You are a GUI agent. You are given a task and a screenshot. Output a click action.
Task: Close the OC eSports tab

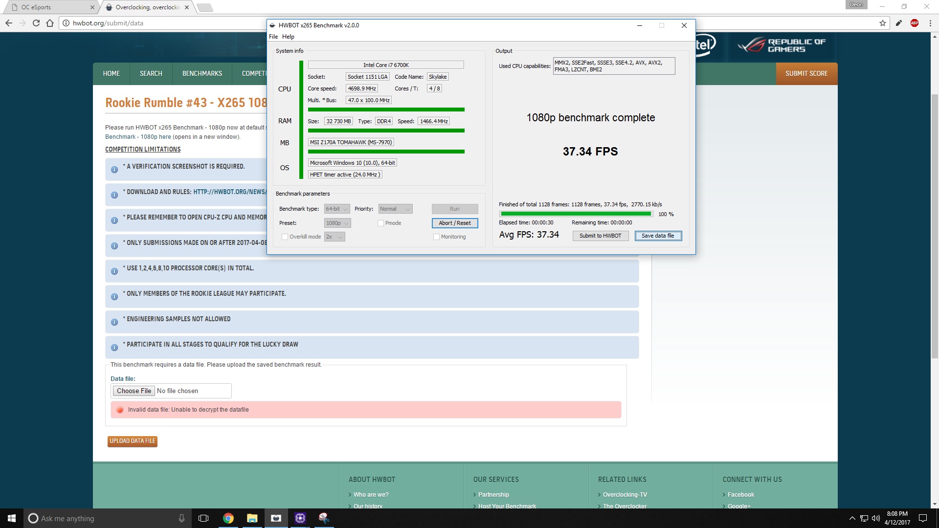(92, 7)
